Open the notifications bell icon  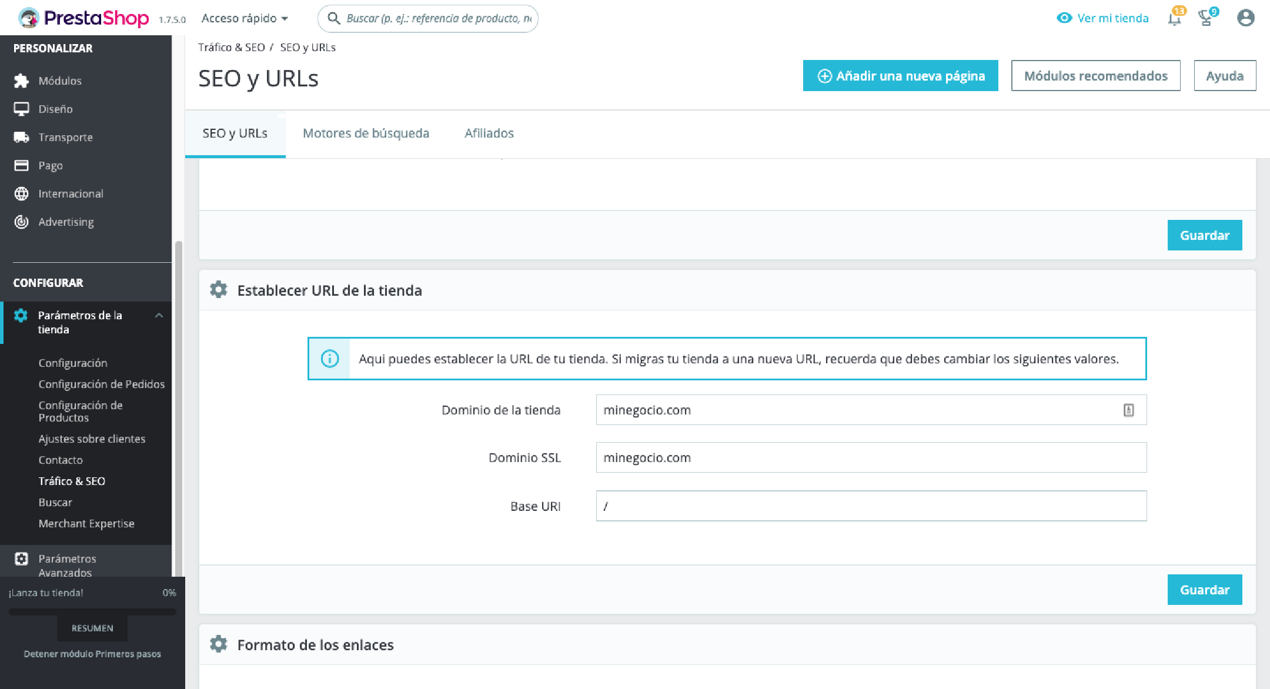pos(1175,18)
